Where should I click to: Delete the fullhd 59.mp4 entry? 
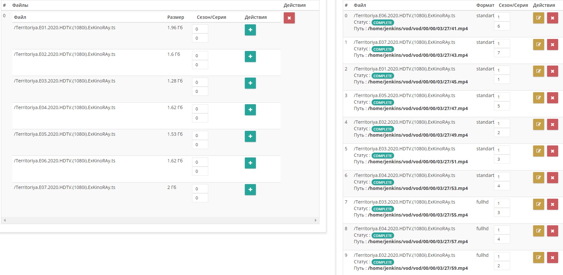pyautogui.click(x=552, y=257)
